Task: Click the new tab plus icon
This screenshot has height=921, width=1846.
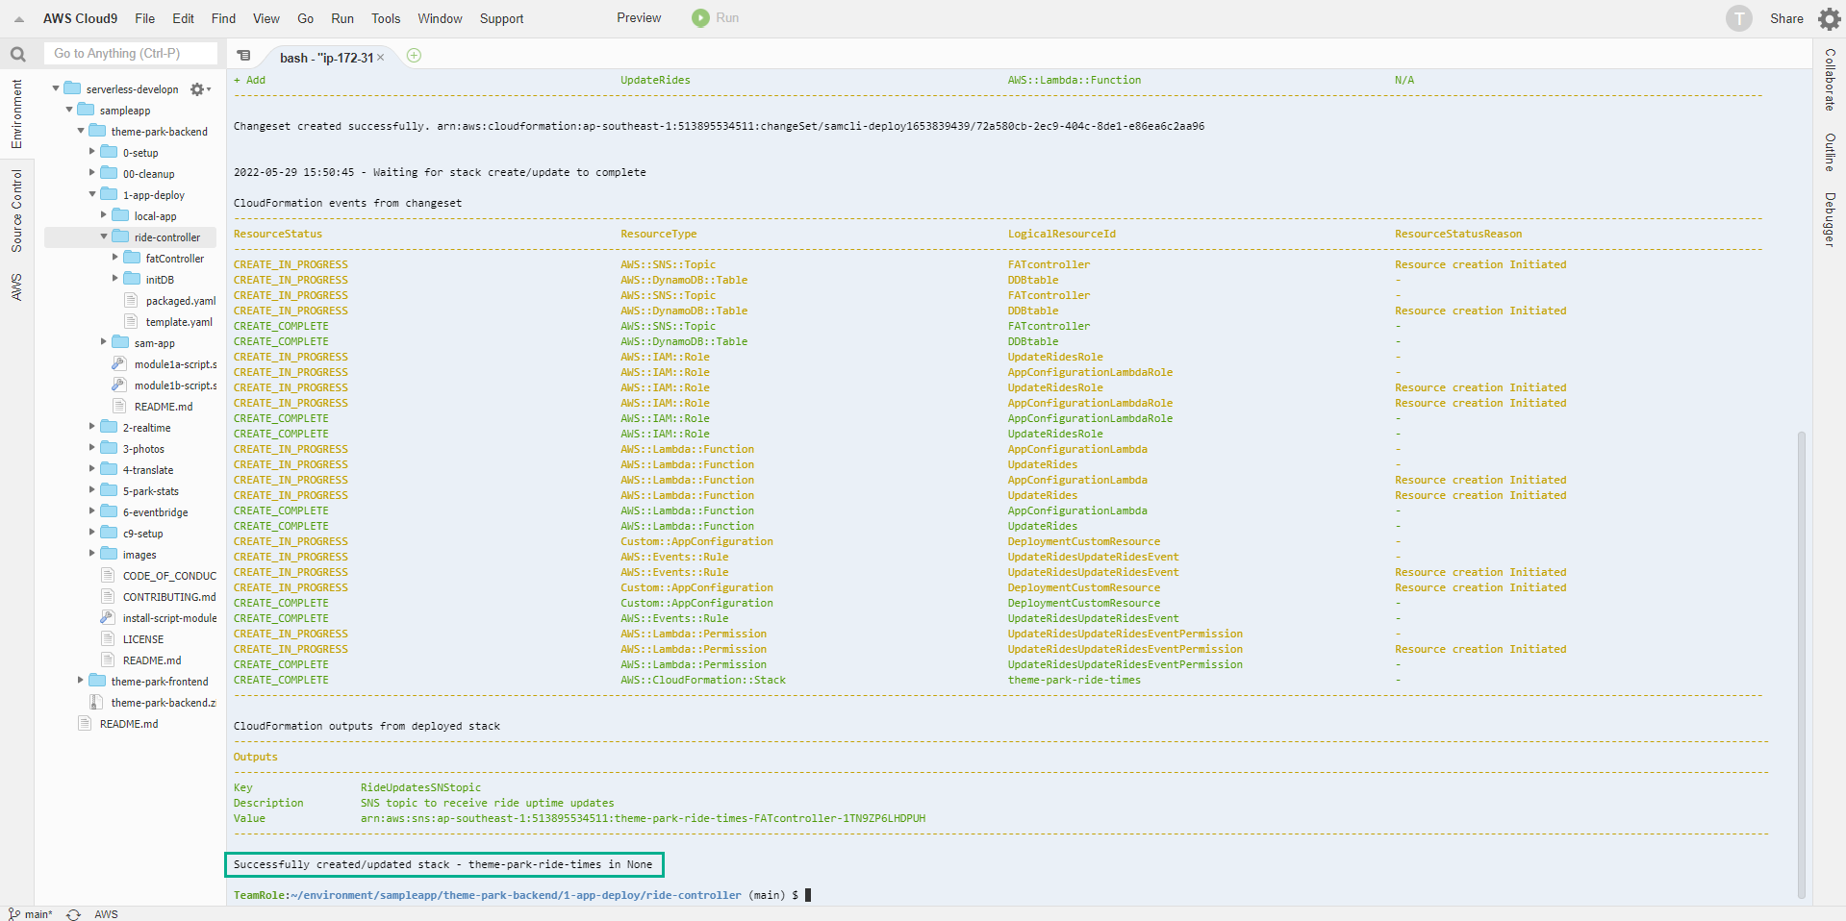Action: tap(414, 56)
